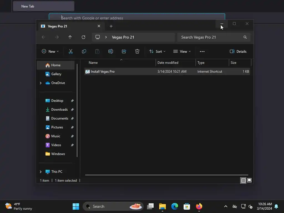Image resolution: width=284 pixels, height=213 pixels.
Task: Go forward with the right arrow
Action: (57, 37)
